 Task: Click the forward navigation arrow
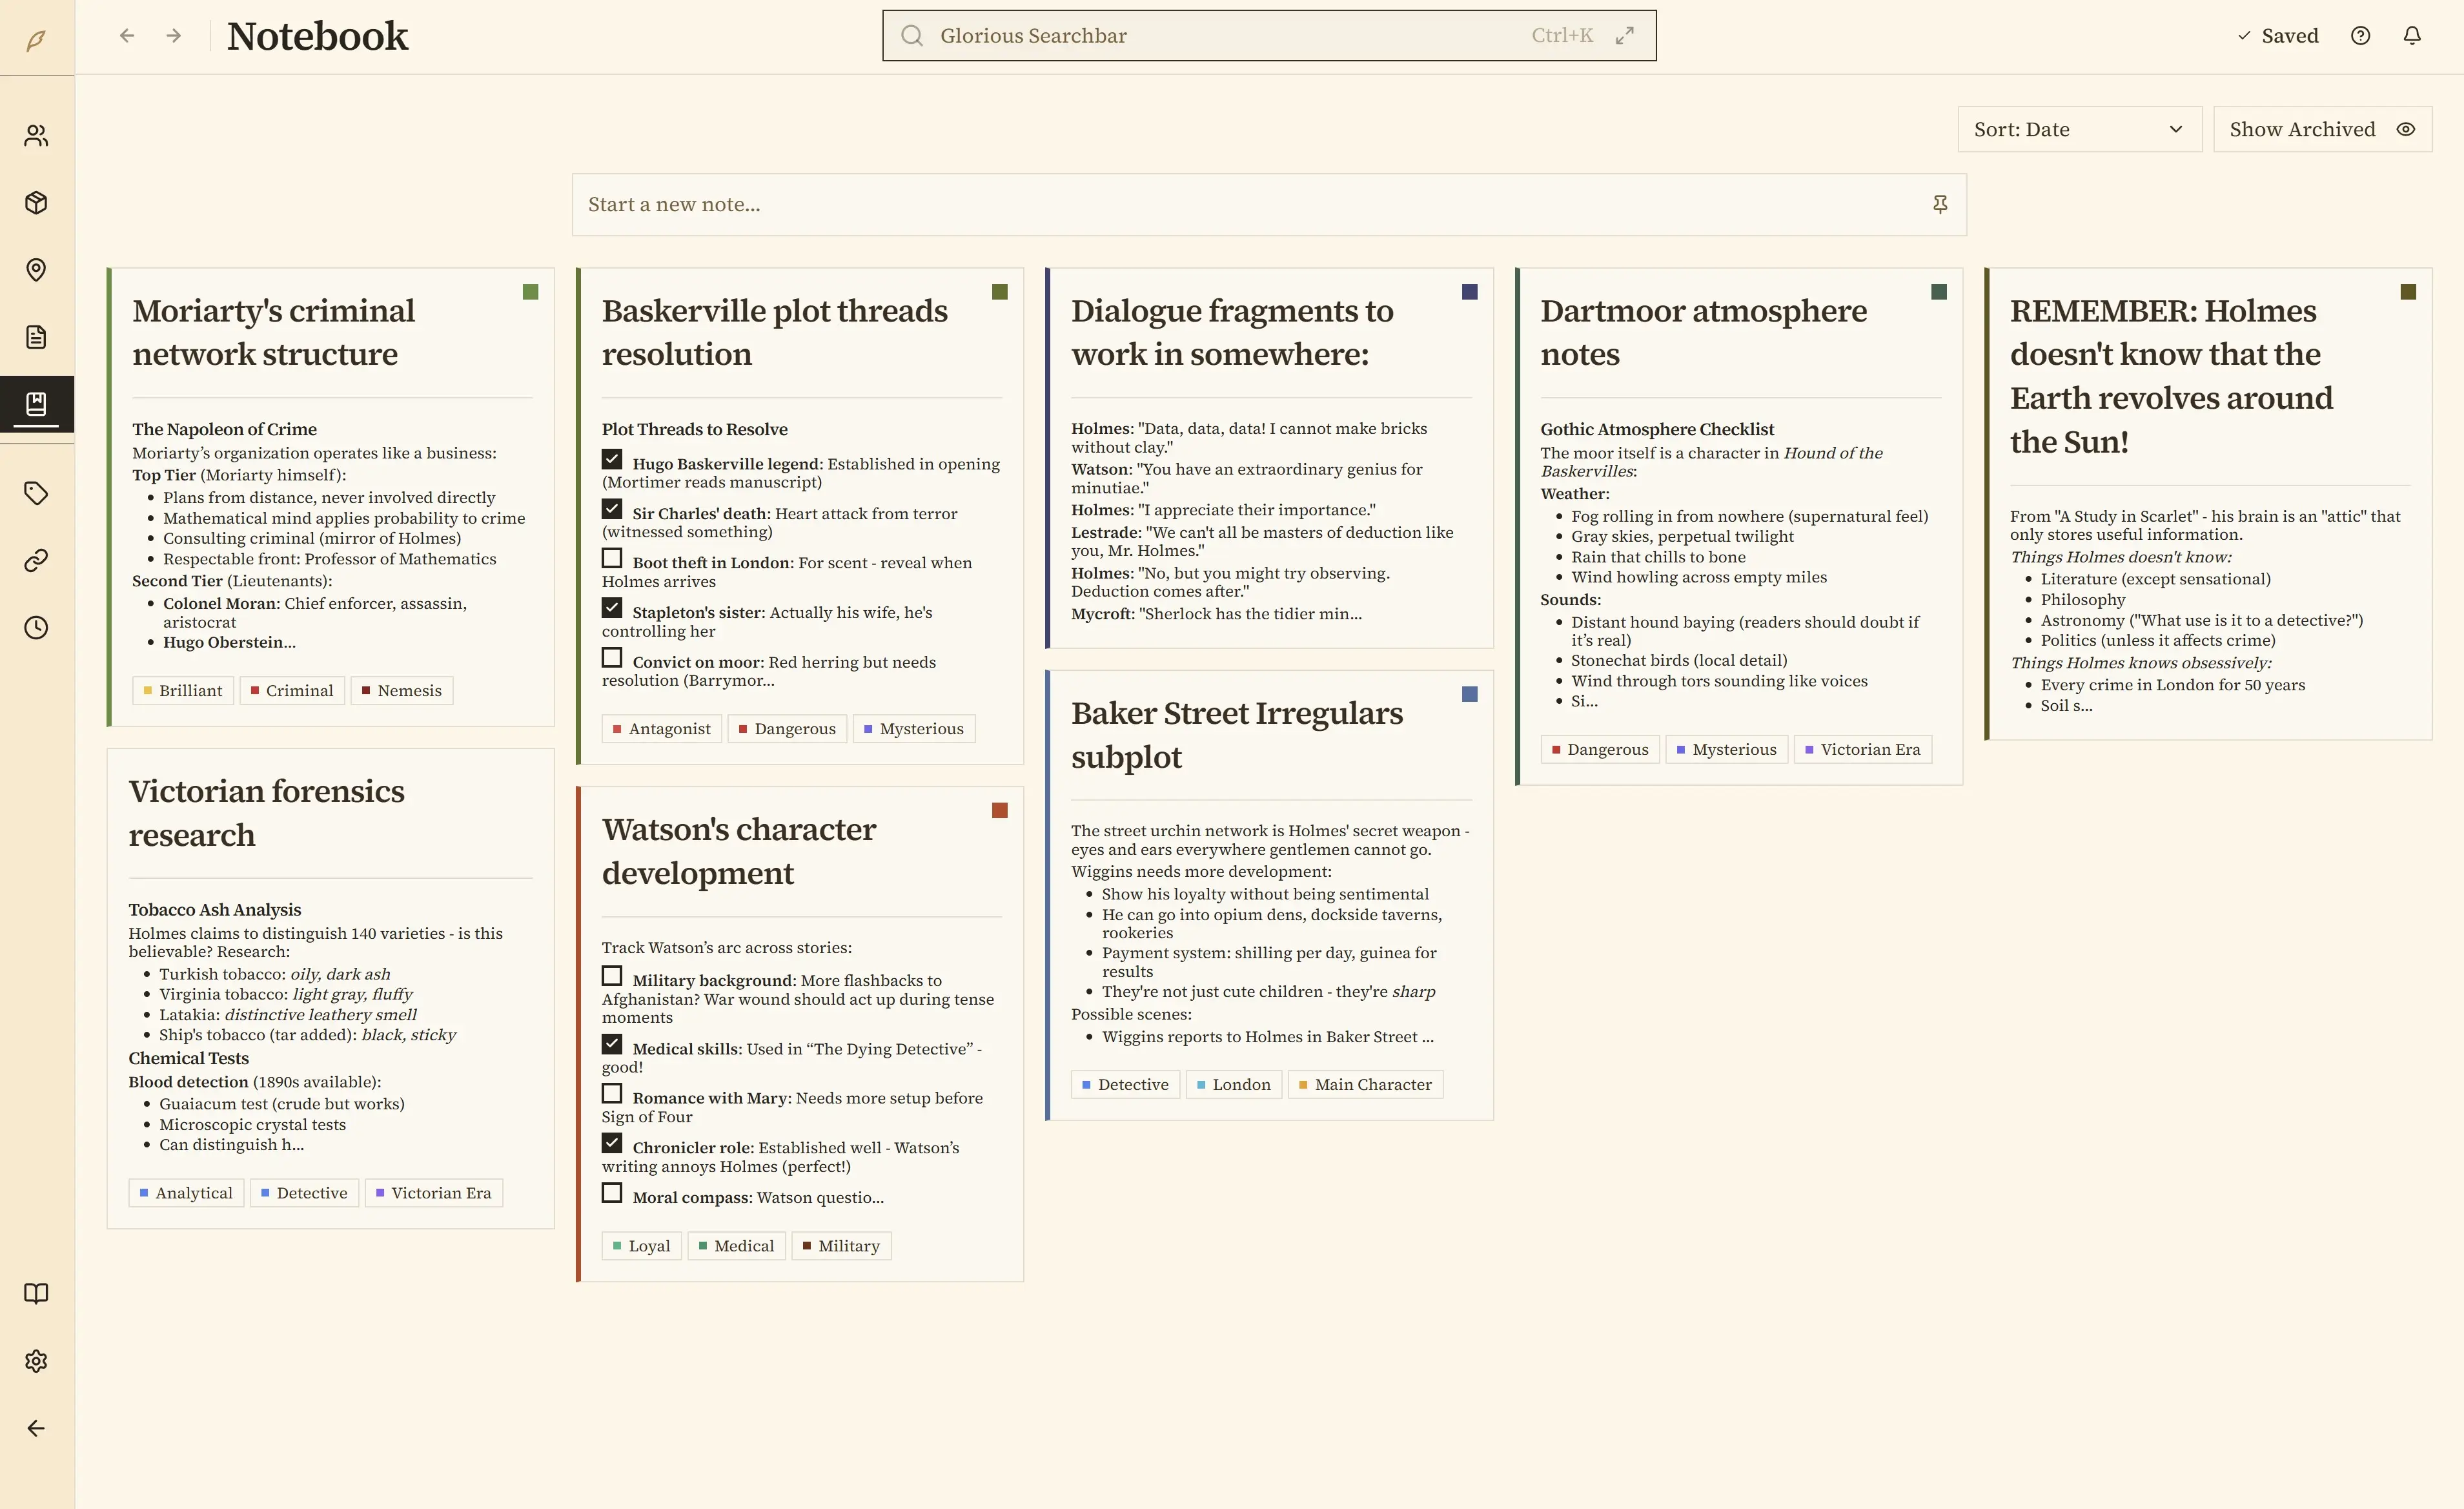pyautogui.click(x=174, y=36)
